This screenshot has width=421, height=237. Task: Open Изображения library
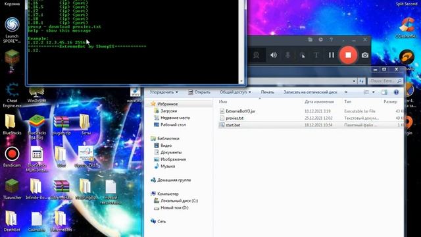(x=173, y=159)
